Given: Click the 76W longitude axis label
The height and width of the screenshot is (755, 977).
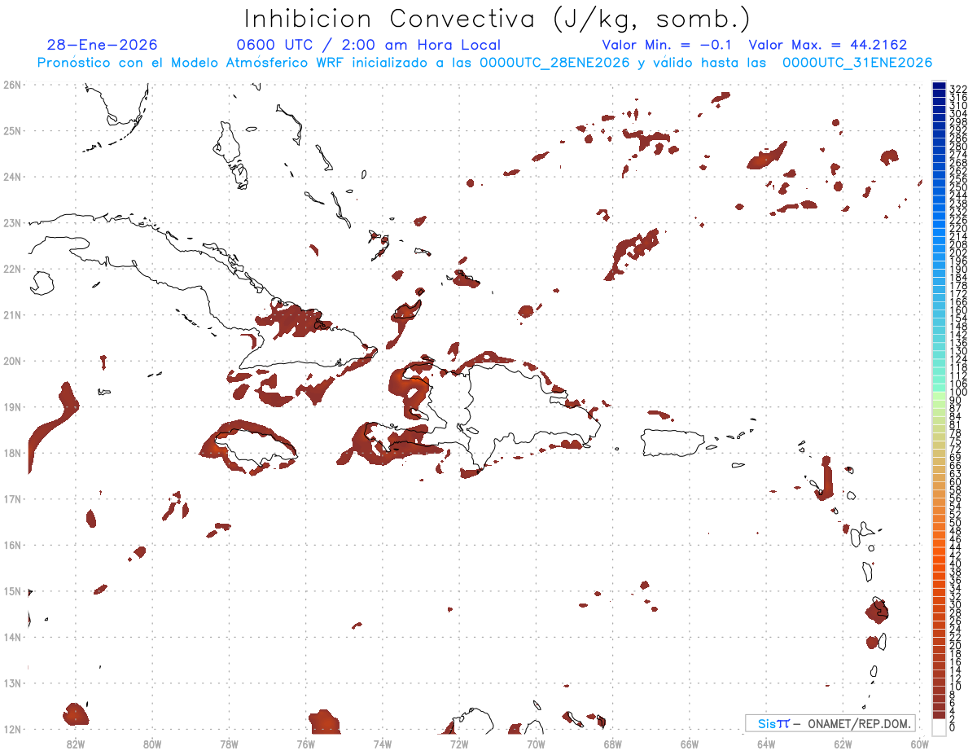Looking at the screenshot, I should tap(306, 744).
